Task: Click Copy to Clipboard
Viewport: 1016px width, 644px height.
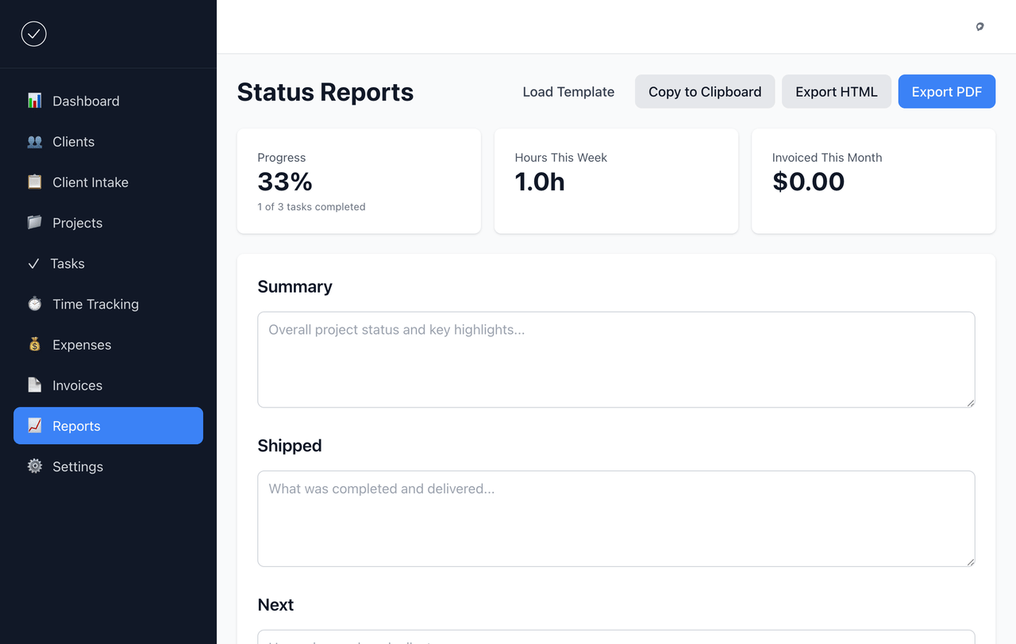Action: [704, 91]
